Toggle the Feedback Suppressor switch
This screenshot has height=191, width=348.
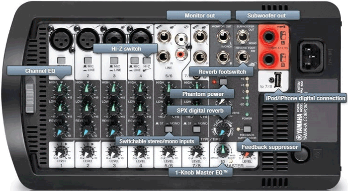tap(247, 129)
